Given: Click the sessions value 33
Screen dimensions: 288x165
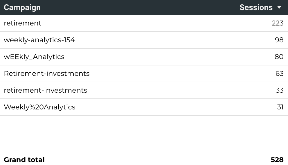Looking at the screenshot, I should pyautogui.click(x=280, y=90).
